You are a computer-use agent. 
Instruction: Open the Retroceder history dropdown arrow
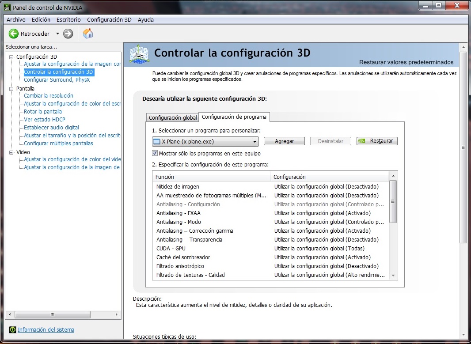tap(57, 34)
